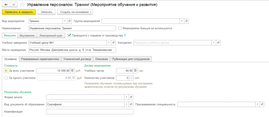The width and height of the screenshot is (269, 117).
Task: Uncheck Проводится с отрывом от производства
Action: coord(69,35)
